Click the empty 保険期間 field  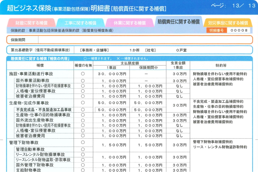pyautogui.click(x=145, y=40)
